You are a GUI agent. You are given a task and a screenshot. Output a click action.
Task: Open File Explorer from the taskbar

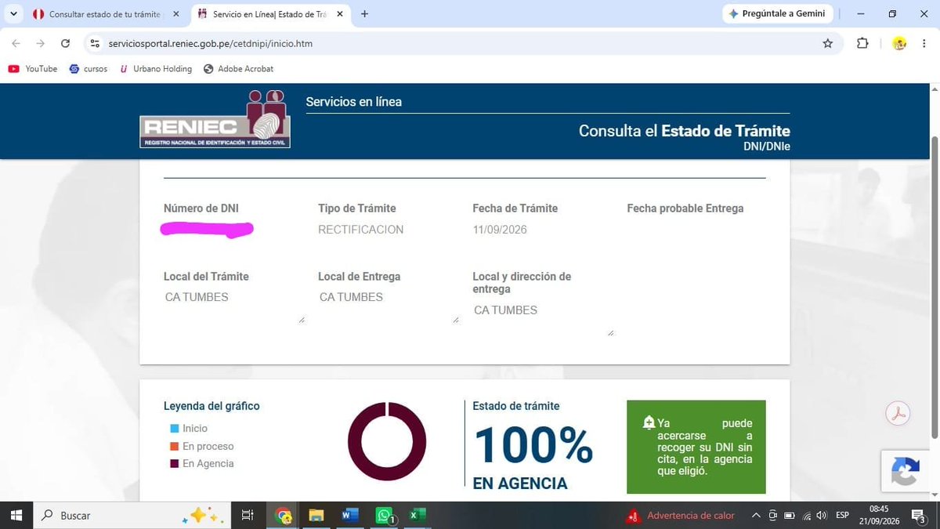[x=316, y=515]
